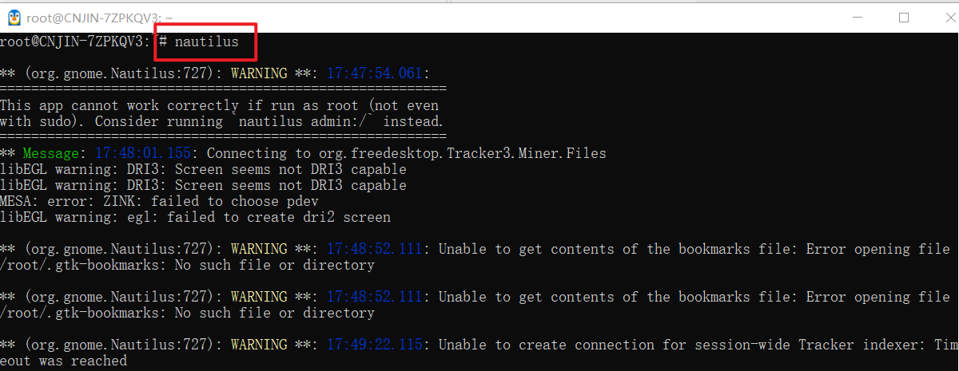Click the 'eout was reached' last line

pos(63,361)
